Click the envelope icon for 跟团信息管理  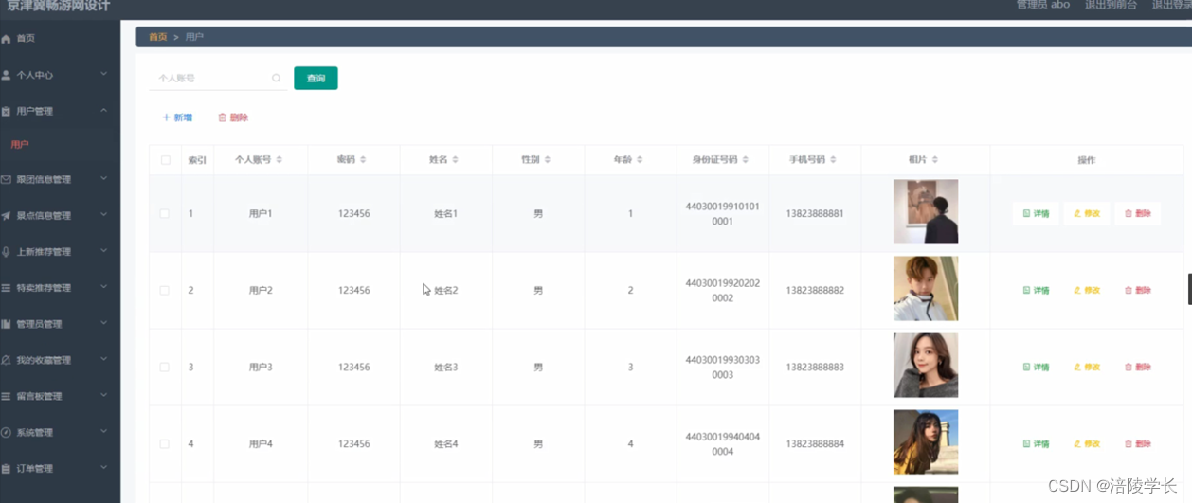point(7,179)
